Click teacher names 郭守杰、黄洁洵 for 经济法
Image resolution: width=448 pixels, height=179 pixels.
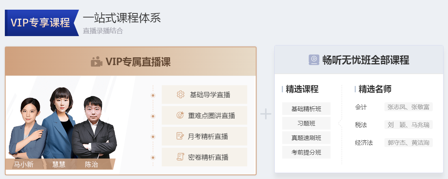tap(408, 143)
